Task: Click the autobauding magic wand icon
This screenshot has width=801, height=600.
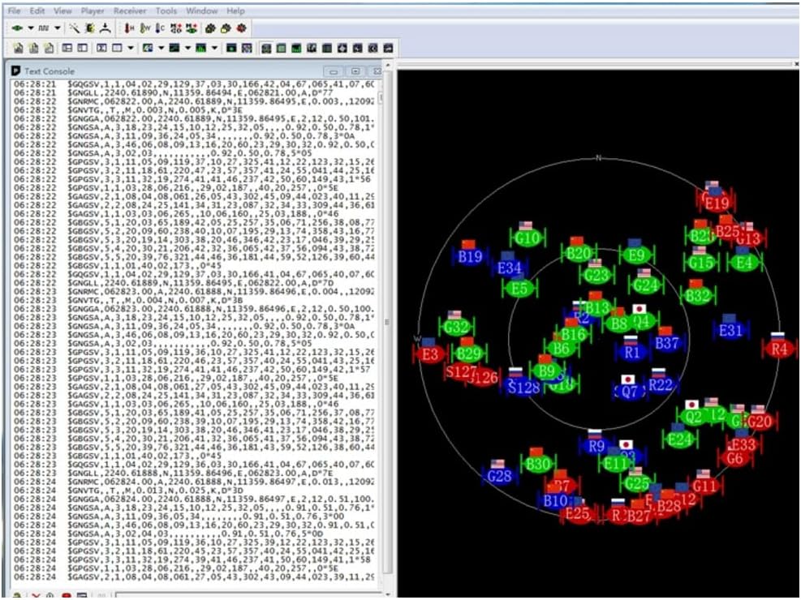Action: click(75, 28)
